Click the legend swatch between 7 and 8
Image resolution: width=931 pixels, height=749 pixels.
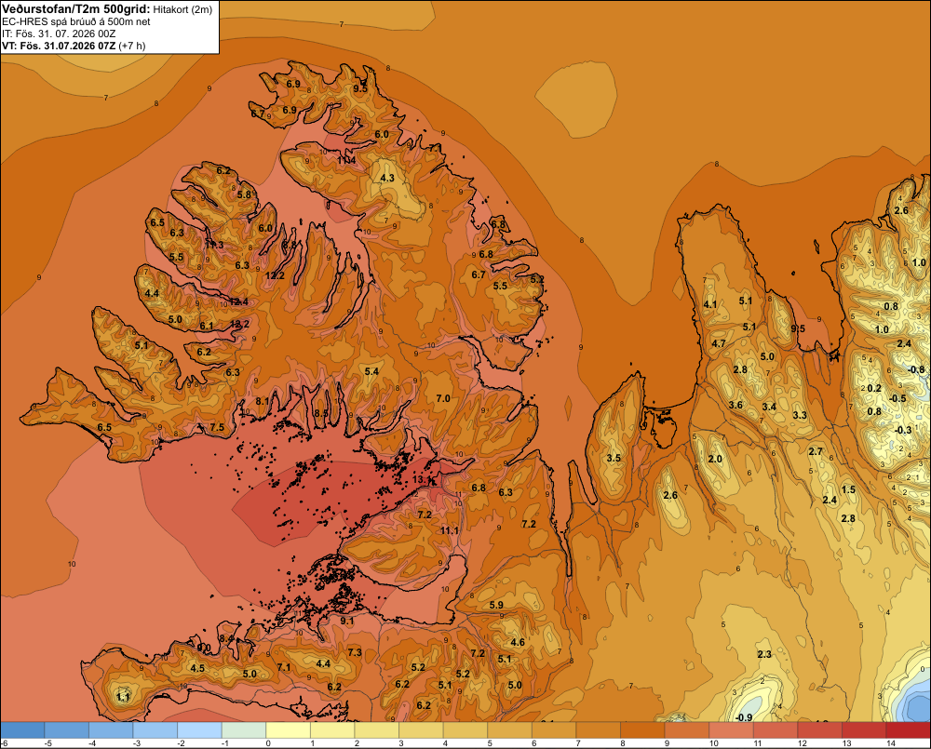pyautogui.click(x=599, y=730)
